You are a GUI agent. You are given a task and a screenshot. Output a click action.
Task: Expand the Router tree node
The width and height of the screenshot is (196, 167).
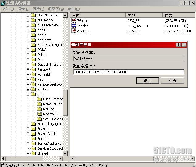[x=28, y=89]
